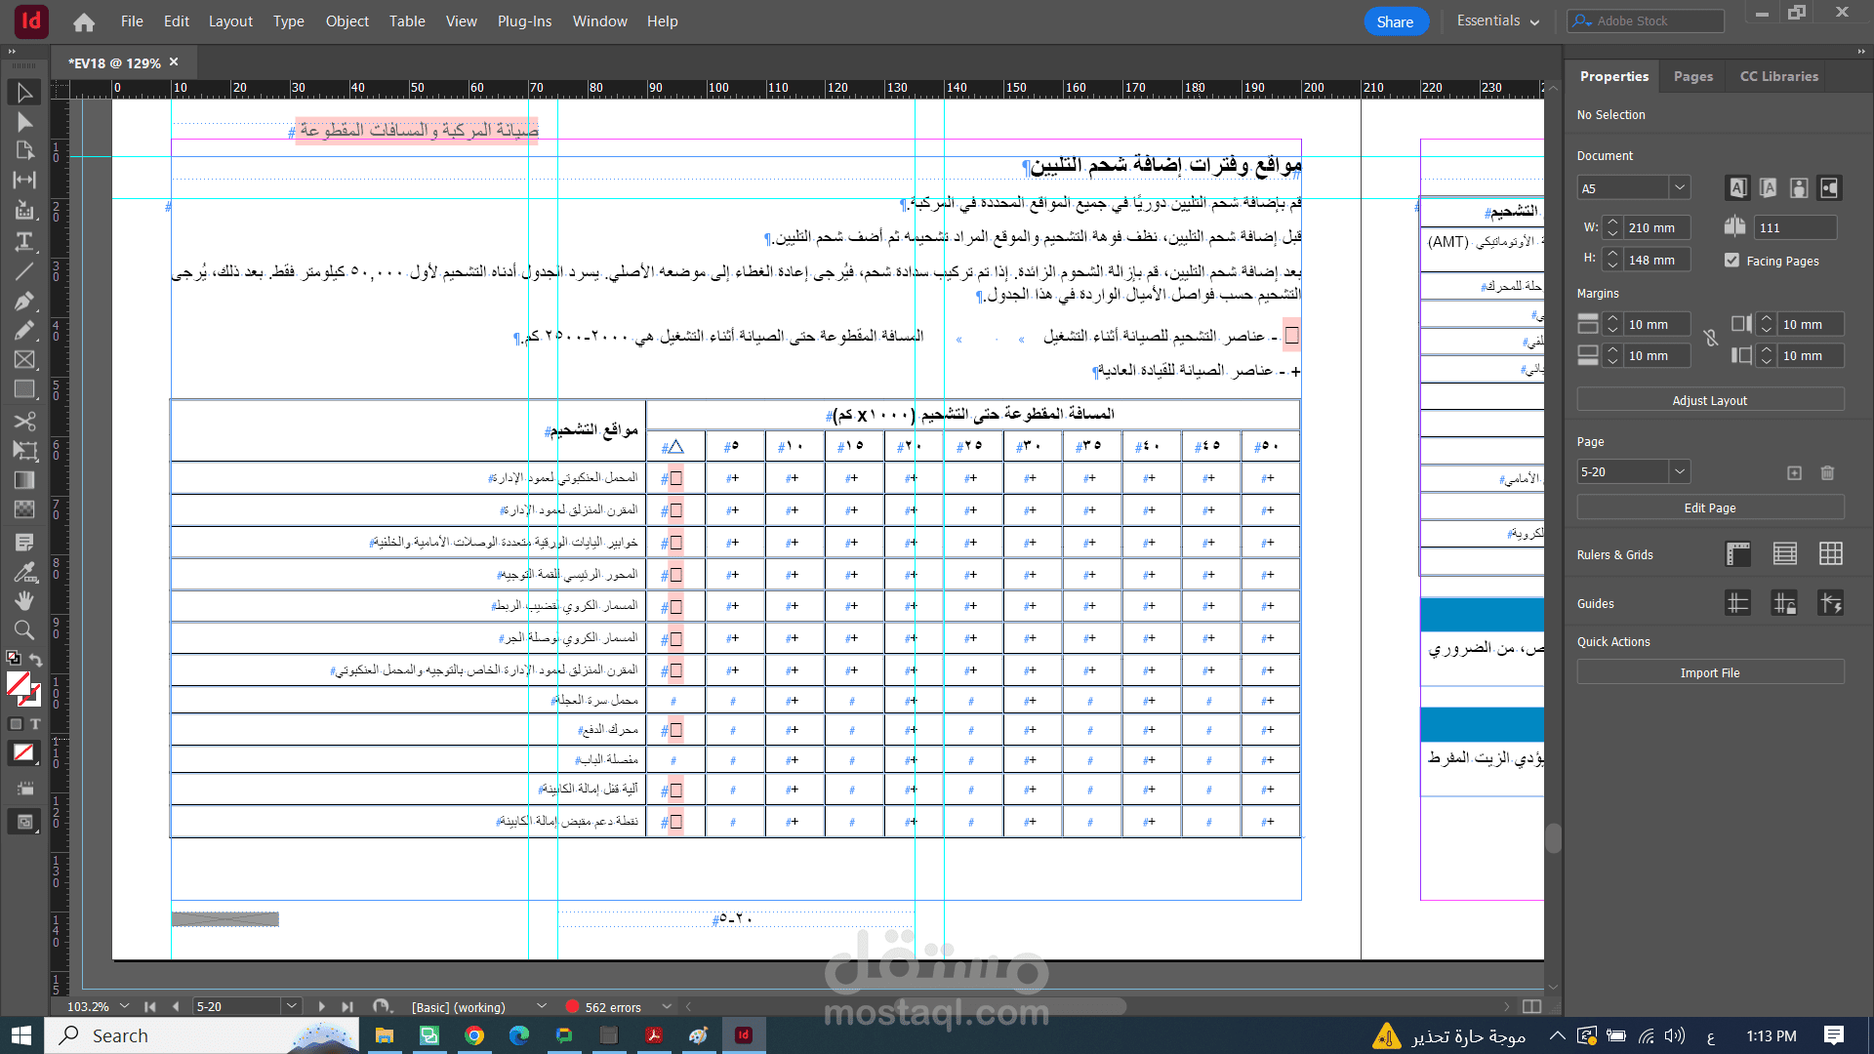The width and height of the screenshot is (1874, 1054).
Task: Switch to the Pages tab
Action: (1692, 76)
